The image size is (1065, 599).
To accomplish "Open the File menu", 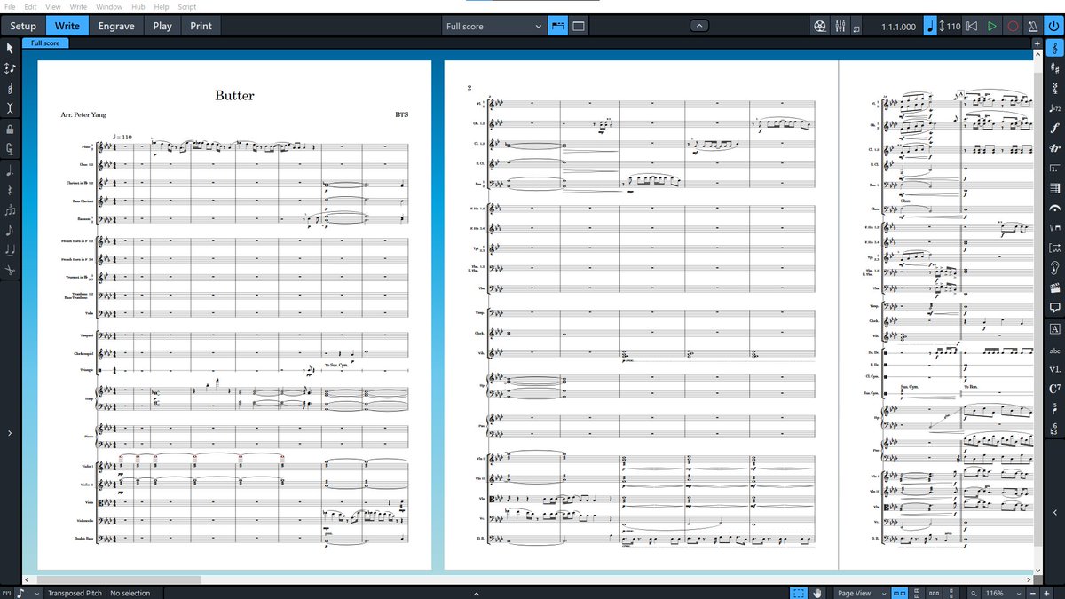I will [10, 6].
